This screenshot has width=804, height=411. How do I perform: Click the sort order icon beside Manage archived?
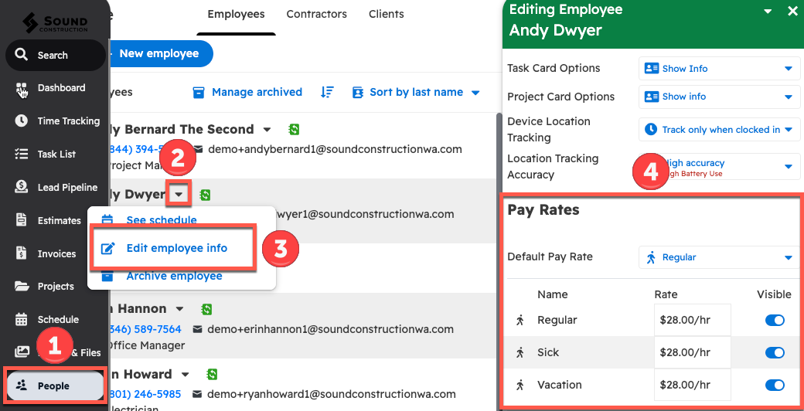[327, 92]
